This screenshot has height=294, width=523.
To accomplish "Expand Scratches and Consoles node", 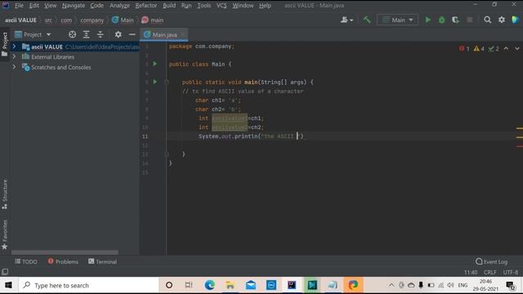I will [x=14, y=67].
